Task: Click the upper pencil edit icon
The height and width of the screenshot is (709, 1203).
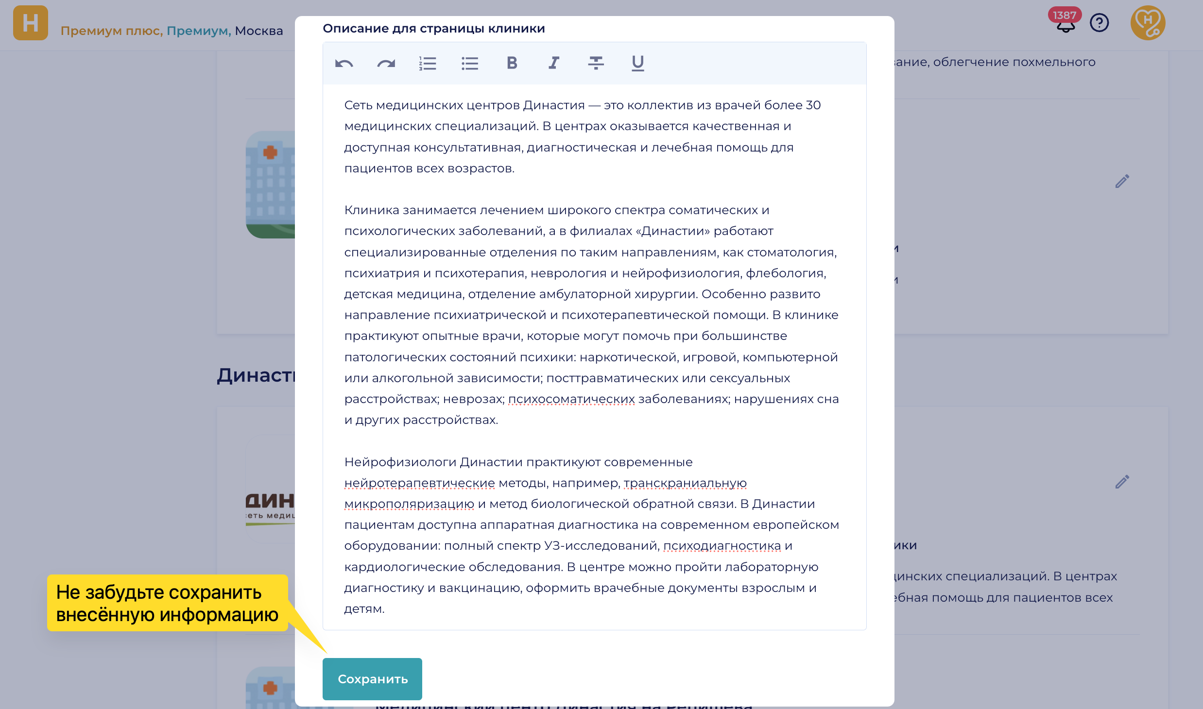Action: tap(1122, 181)
